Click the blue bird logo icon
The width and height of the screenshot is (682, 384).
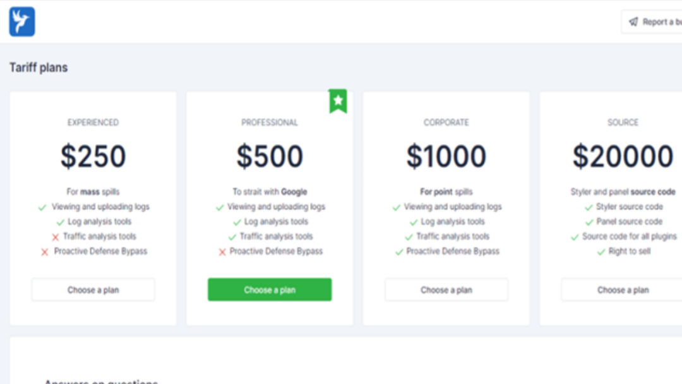pos(21,21)
